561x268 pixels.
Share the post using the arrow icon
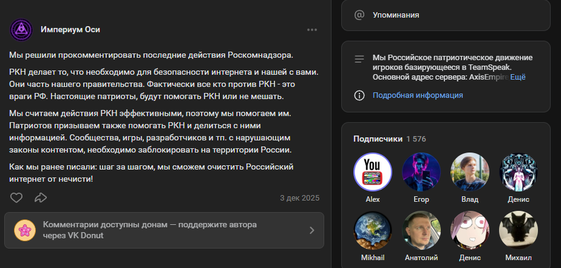click(41, 198)
